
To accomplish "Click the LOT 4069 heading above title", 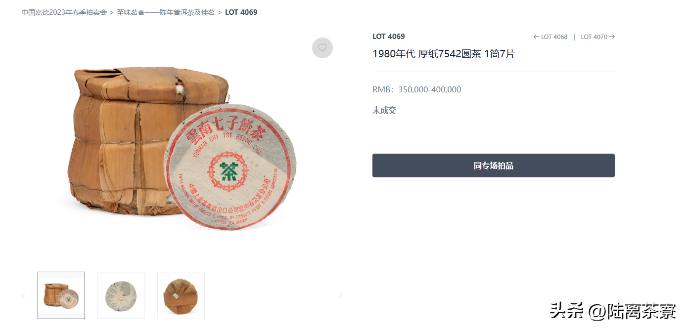I will click(x=389, y=37).
